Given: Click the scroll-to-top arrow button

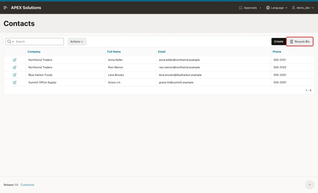Looking at the screenshot, I should click(310, 185).
